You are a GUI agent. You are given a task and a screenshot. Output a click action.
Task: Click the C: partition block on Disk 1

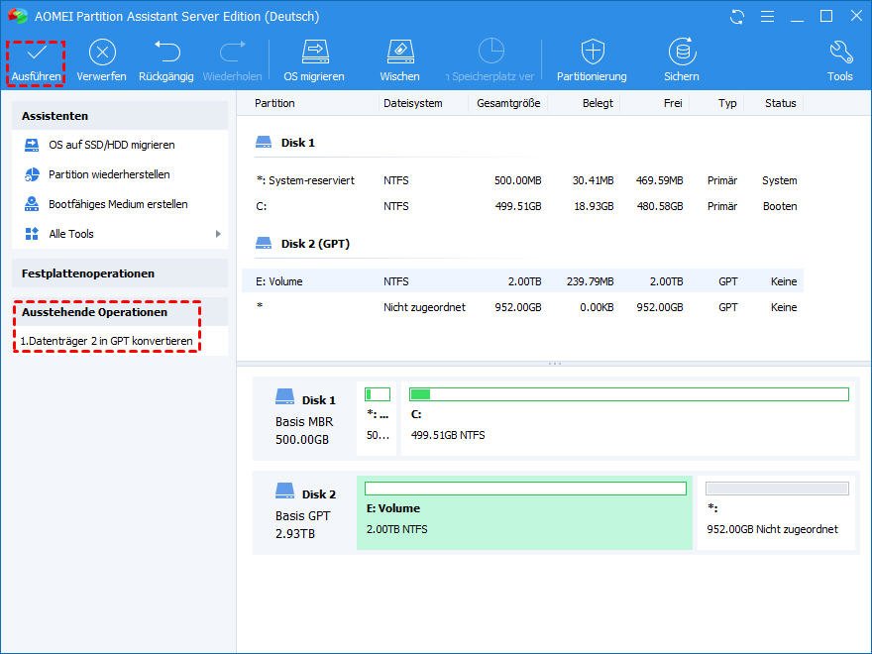point(628,419)
